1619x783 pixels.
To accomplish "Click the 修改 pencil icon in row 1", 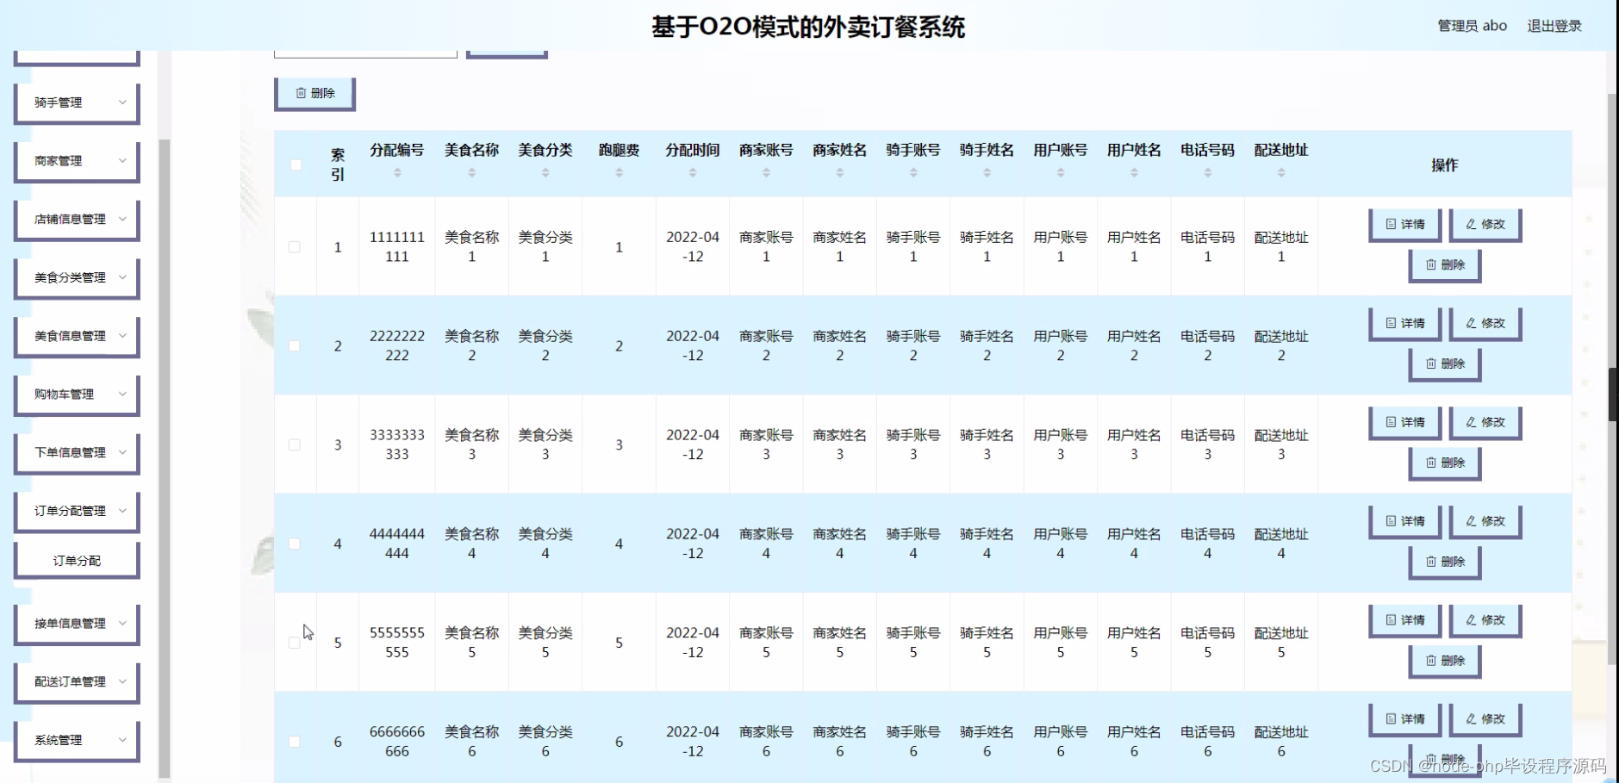I will click(1471, 224).
